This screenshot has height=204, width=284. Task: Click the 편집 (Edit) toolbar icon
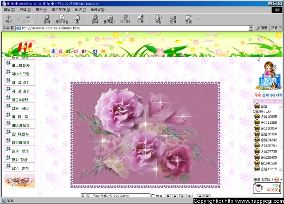click(188, 19)
